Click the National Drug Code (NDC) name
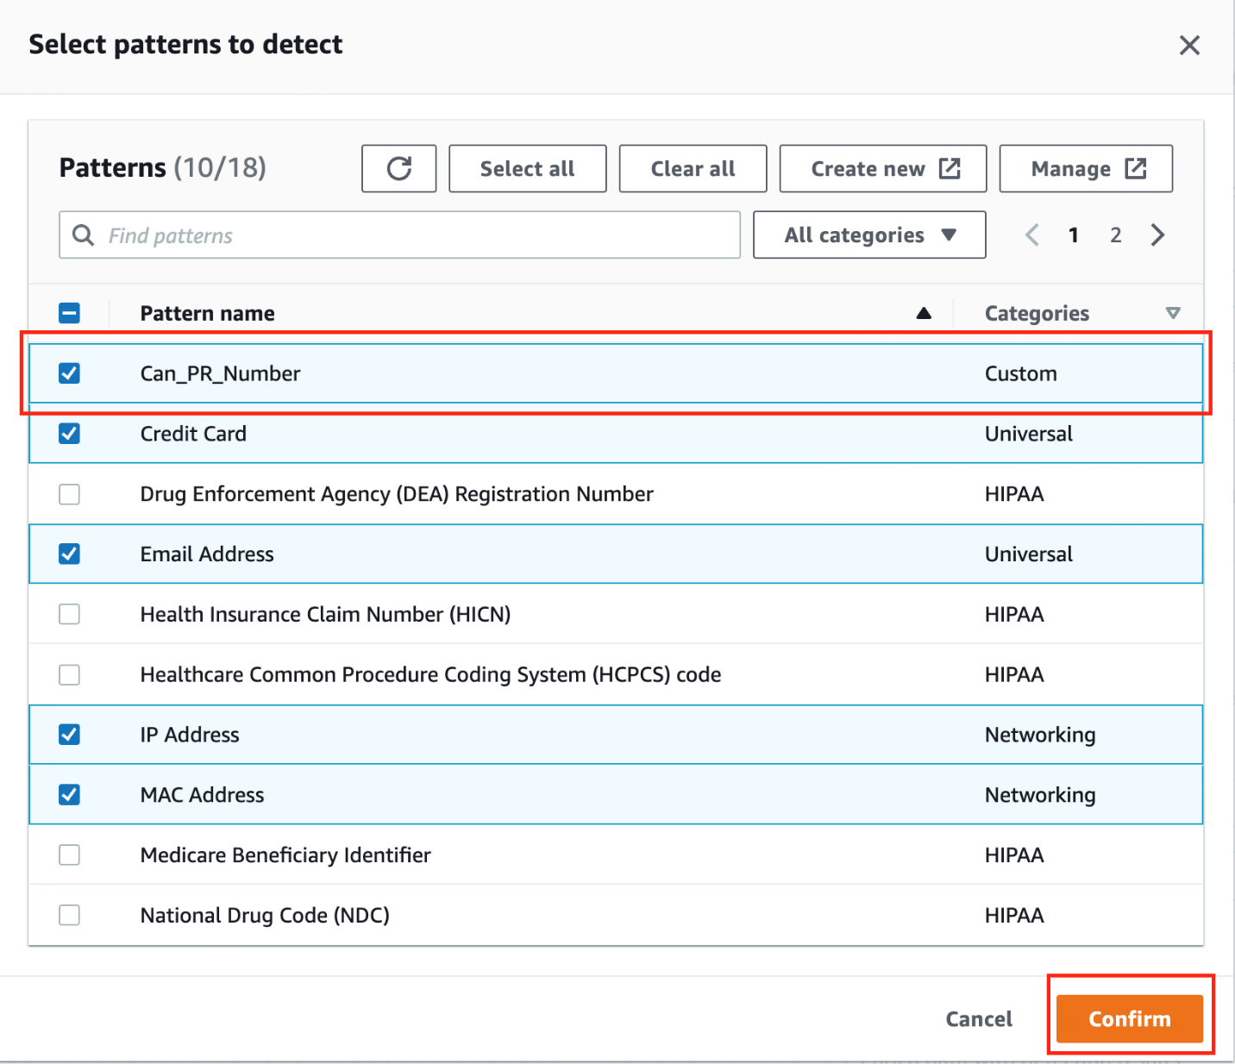The image size is (1235, 1064). coord(265,915)
